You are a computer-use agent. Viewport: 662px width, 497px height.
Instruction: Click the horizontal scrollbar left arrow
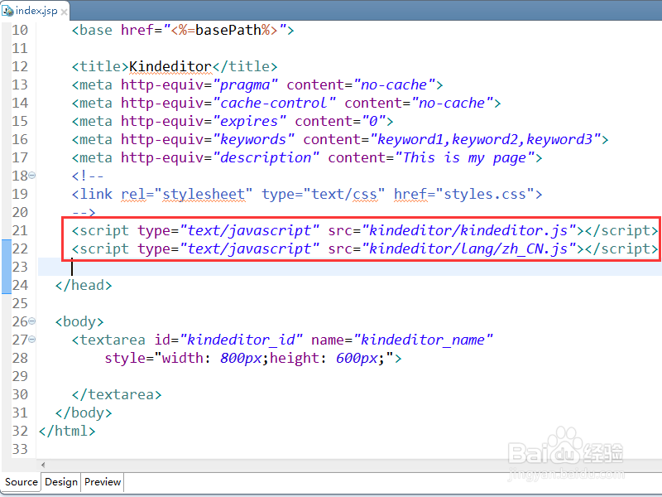click(43, 465)
